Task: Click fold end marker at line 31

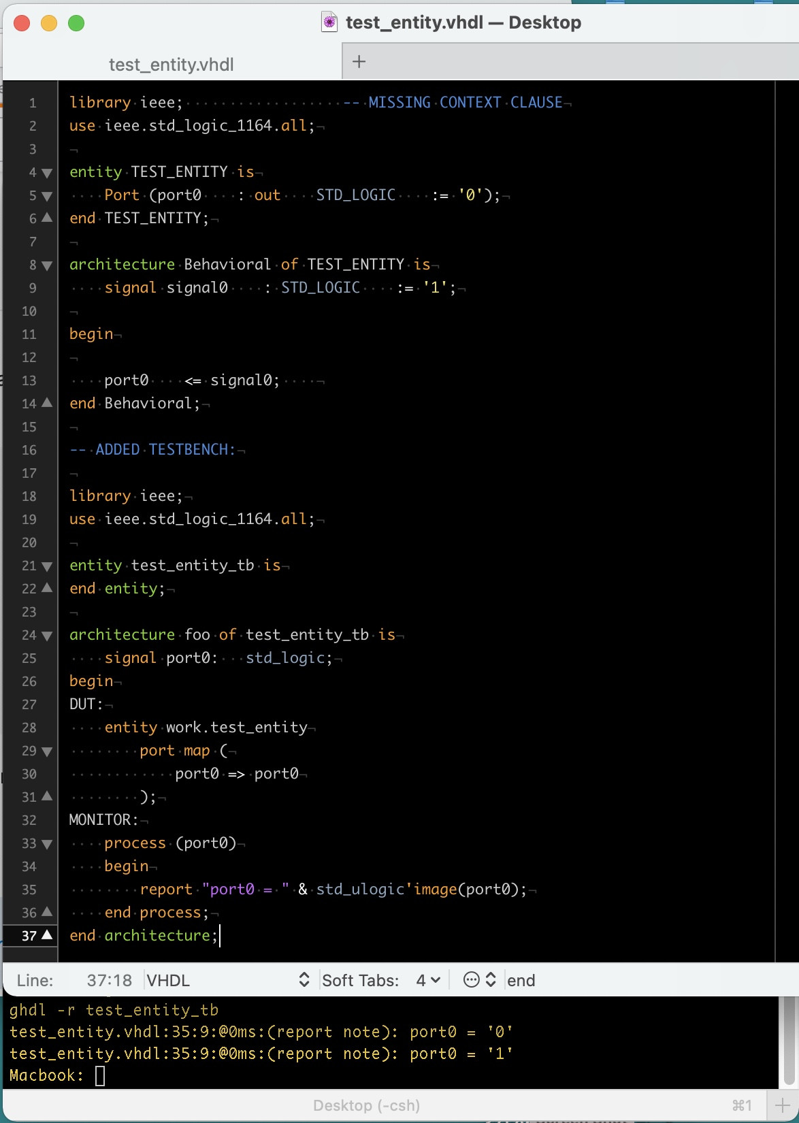Action: click(47, 796)
